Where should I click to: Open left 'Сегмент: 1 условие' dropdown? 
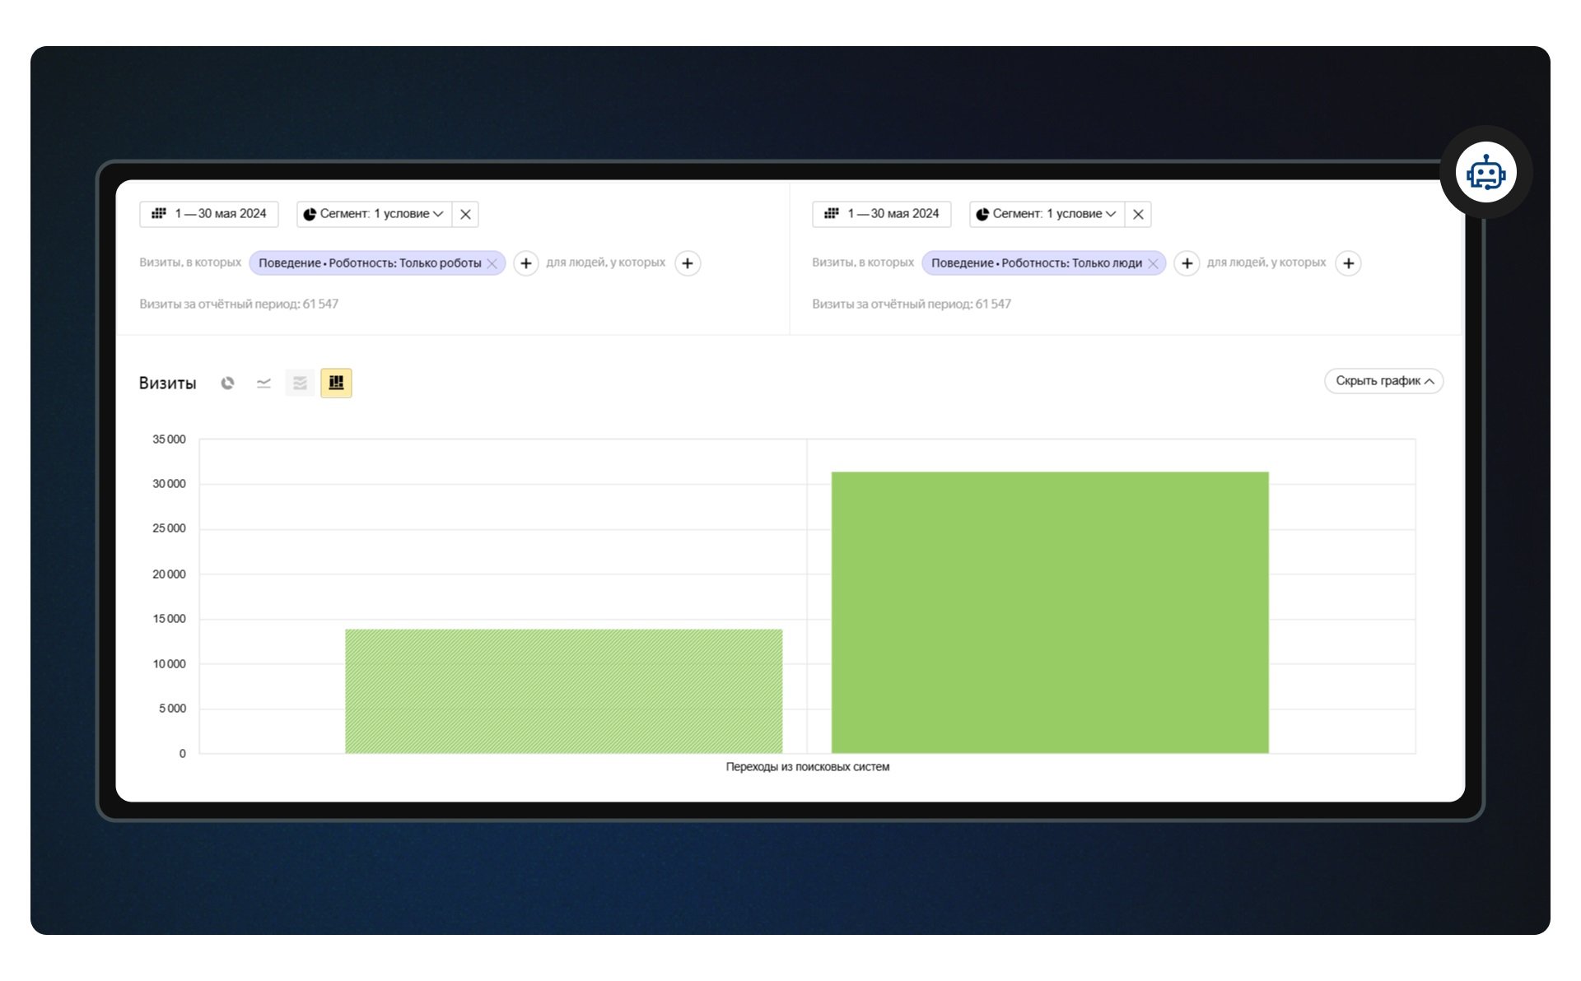[x=374, y=214]
